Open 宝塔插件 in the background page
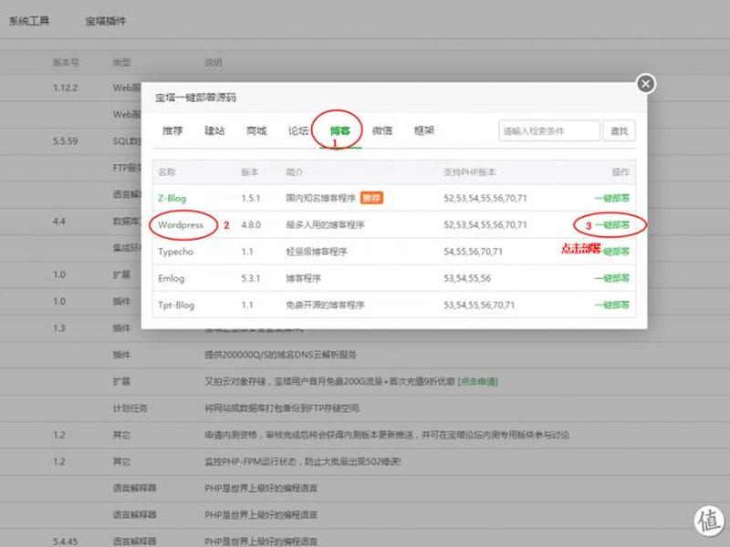Screen dimensions: 730x547 click(106, 21)
